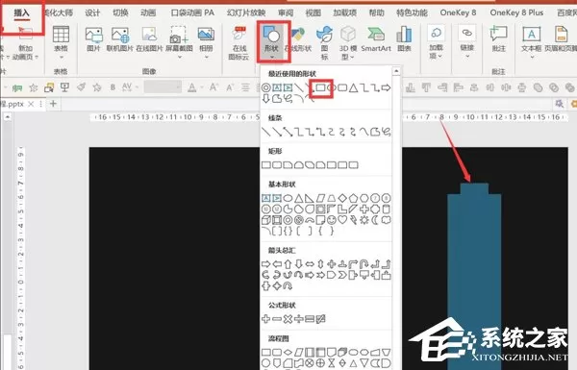
Task: Pick the smiley face basic shape
Action: pos(332,220)
